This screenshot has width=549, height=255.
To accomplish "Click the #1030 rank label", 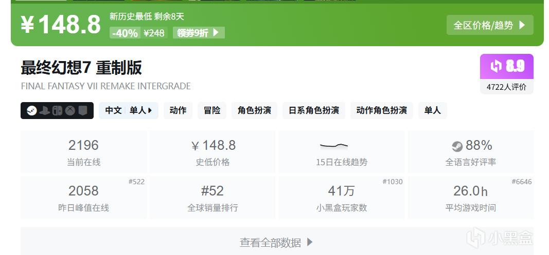I will click(x=393, y=182).
